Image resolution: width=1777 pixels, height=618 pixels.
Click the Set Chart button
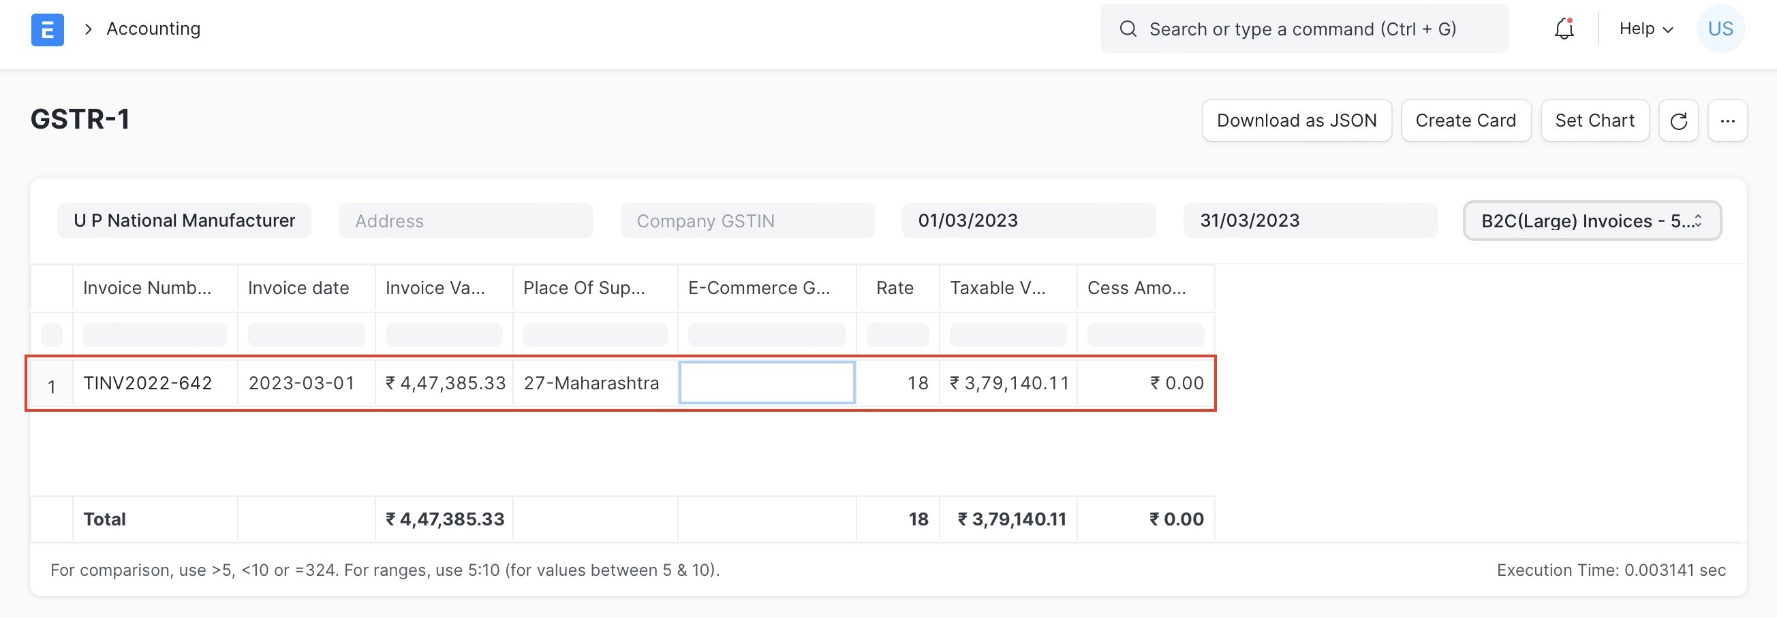1594,121
